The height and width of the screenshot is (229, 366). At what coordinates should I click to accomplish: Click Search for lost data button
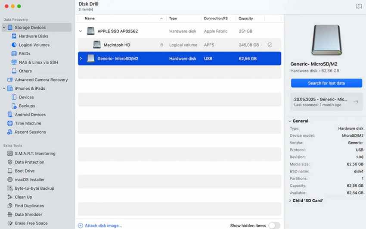pyautogui.click(x=326, y=83)
